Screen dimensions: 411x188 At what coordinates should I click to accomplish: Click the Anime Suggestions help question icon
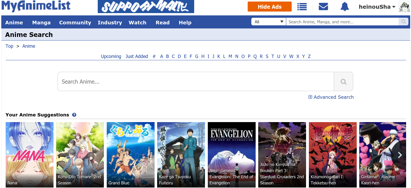(74, 115)
